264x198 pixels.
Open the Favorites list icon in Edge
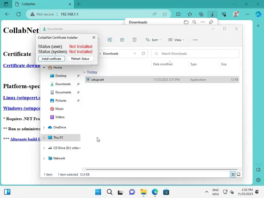tap(190, 14)
